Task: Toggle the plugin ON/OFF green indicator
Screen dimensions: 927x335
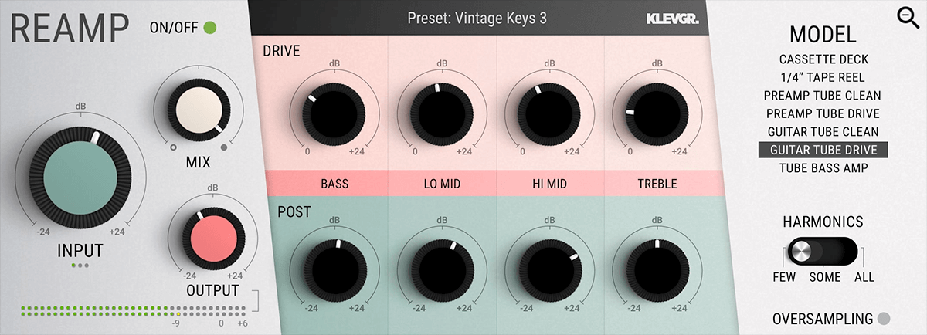Action: pyautogui.click(x=209, y=28)
